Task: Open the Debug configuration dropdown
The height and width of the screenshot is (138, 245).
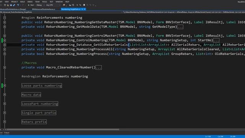Action: point(40,5)
